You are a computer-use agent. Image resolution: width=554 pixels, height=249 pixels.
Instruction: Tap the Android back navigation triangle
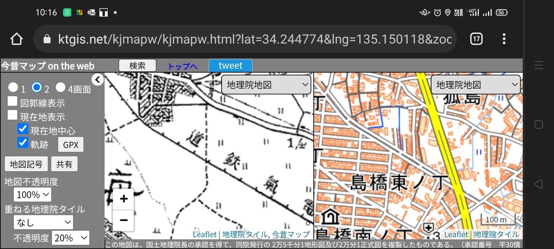click(538, 184)
